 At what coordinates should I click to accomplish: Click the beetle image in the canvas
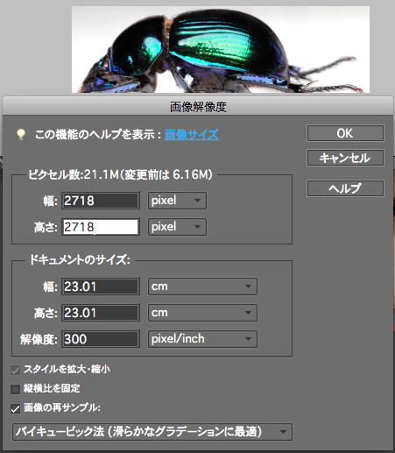click(221, 50)
